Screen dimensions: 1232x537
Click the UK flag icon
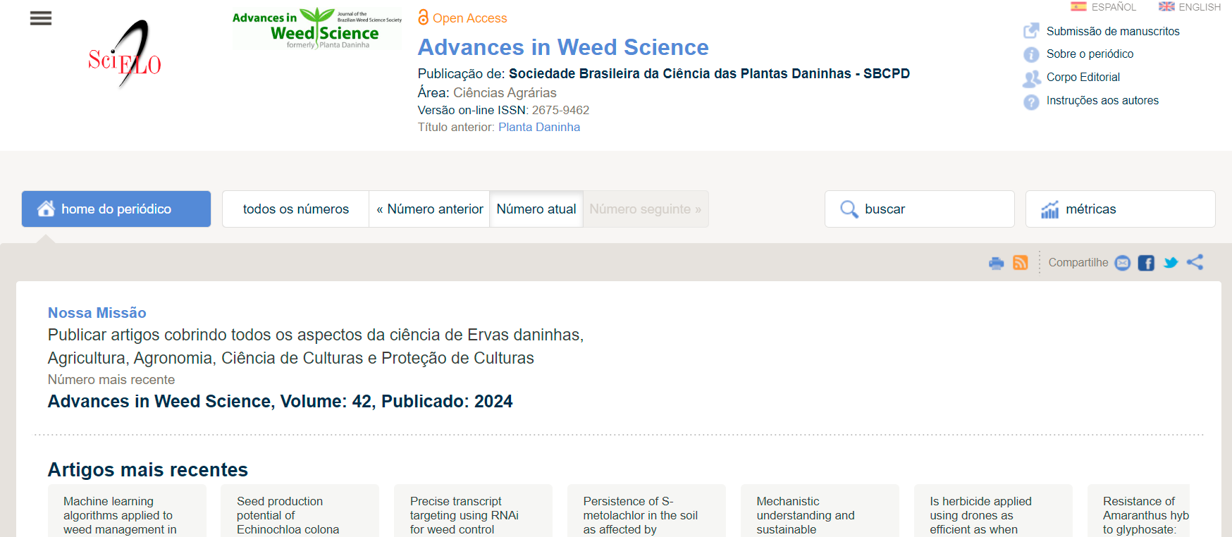coord(1166,6)
